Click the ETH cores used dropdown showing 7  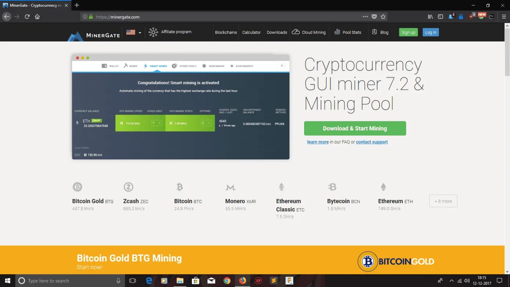click(x=157, y=123)
